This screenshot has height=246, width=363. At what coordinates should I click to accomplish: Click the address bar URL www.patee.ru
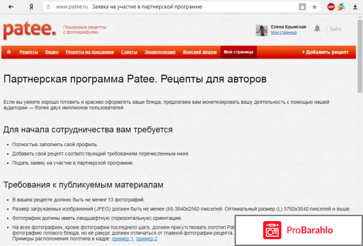(72, 7)
